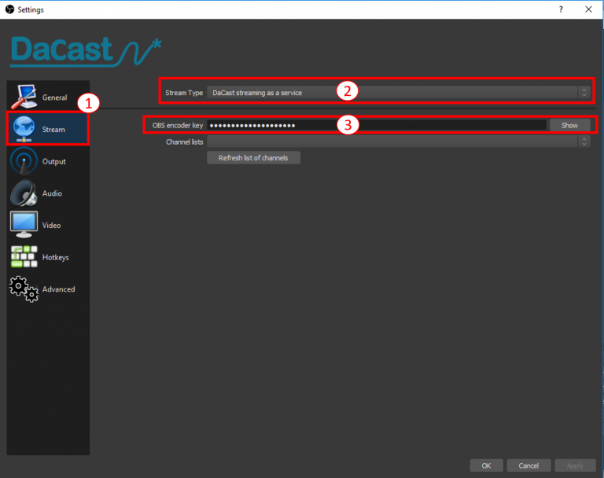Screen dimensions: 604x478
Task: Open Output settings via antenna icon
Action: point(23,161)
